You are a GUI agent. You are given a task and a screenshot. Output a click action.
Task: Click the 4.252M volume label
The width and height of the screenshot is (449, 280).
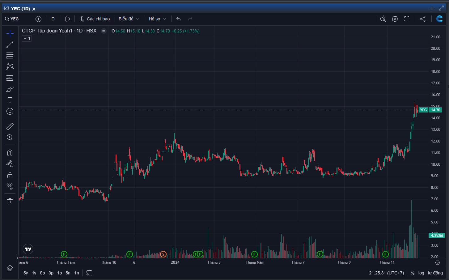437,235
